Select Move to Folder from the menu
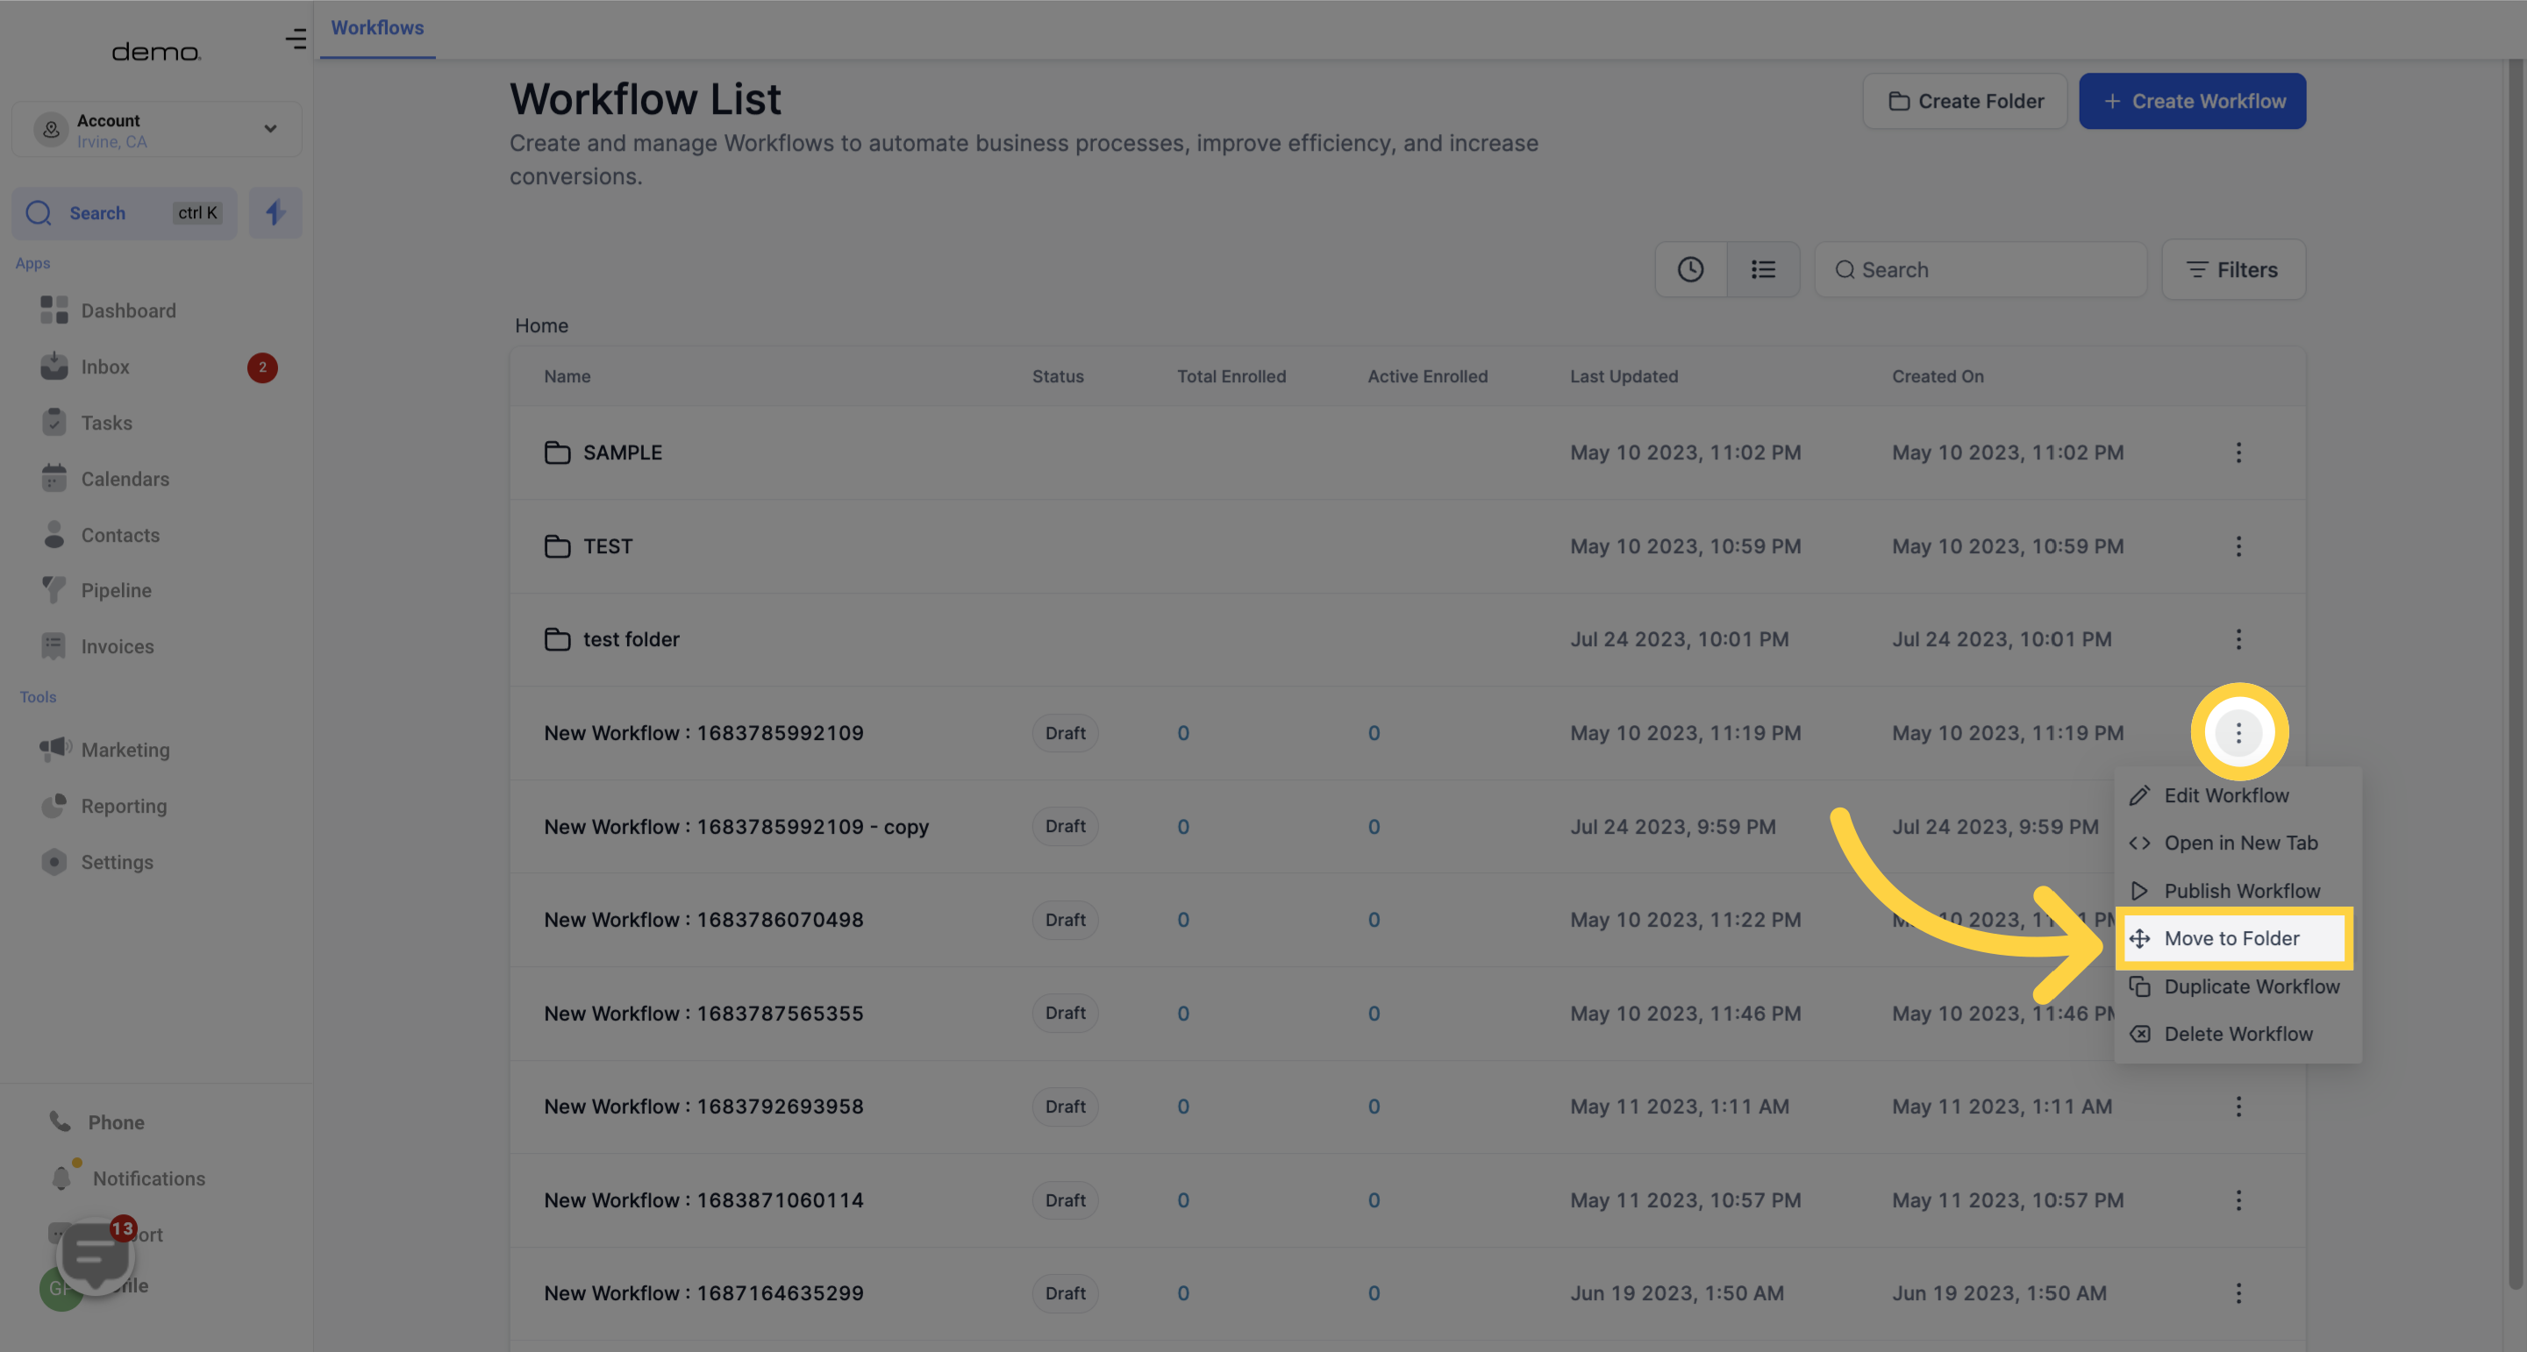The height and width of the screenshot is (1352, 2527). click(x=2231, y=938)
